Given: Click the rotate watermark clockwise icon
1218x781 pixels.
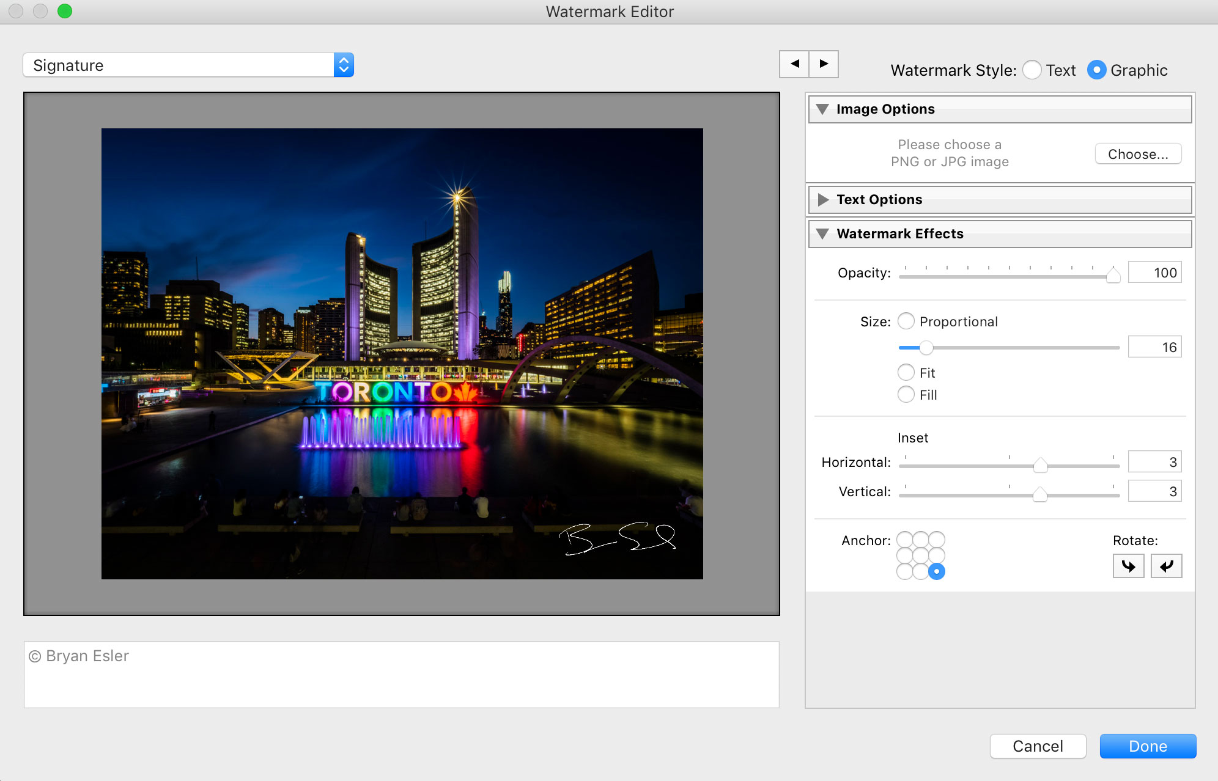Looking at the screenshot, I should tap(1128, 566).
